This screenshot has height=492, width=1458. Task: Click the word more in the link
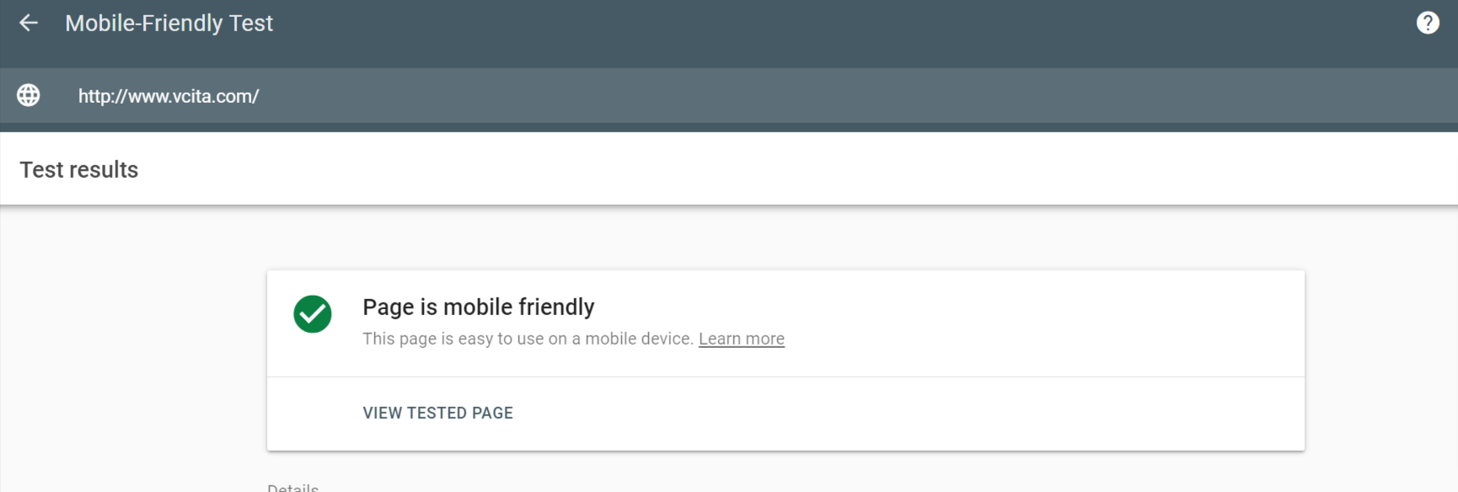tap(764, 339)
